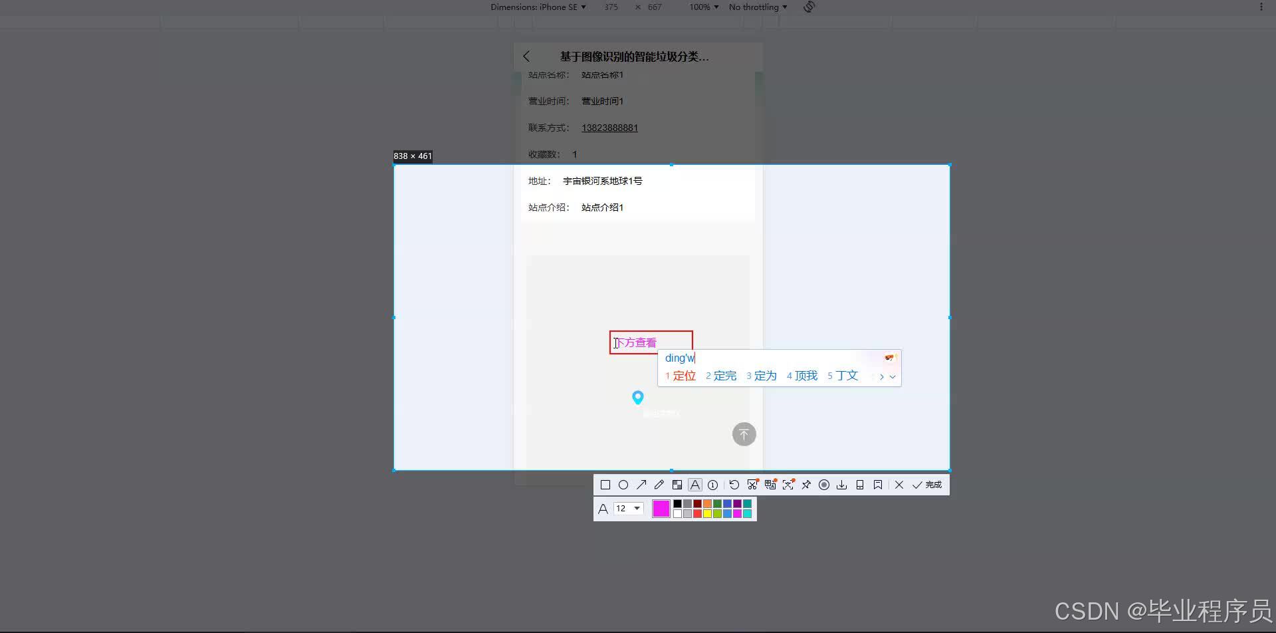Click the viewport height field 667
Image resolution: width=1276 pixels, height=633 pixels.
(655, 7)
